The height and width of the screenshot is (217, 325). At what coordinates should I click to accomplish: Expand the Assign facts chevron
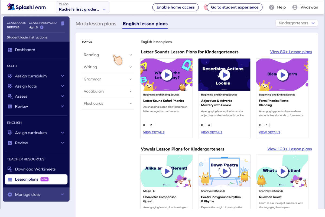(x=63, y=86)
